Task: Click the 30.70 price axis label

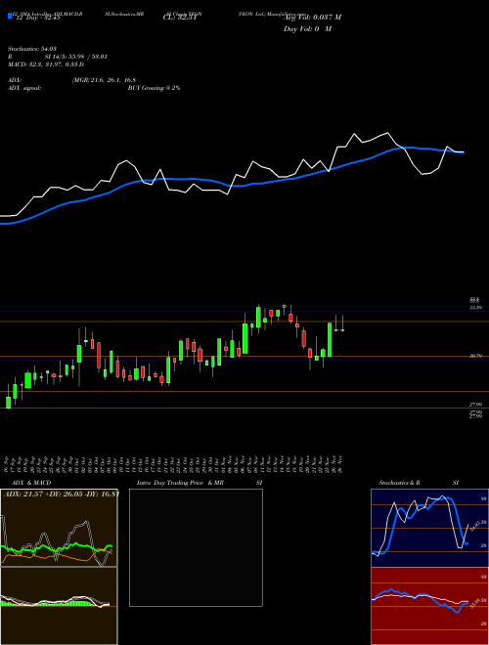Action: coord(476,357)
